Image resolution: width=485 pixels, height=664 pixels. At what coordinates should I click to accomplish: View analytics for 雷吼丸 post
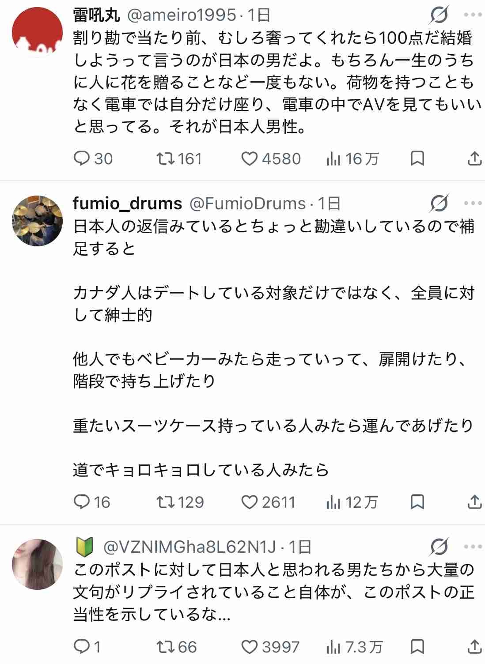coord(333,159)
